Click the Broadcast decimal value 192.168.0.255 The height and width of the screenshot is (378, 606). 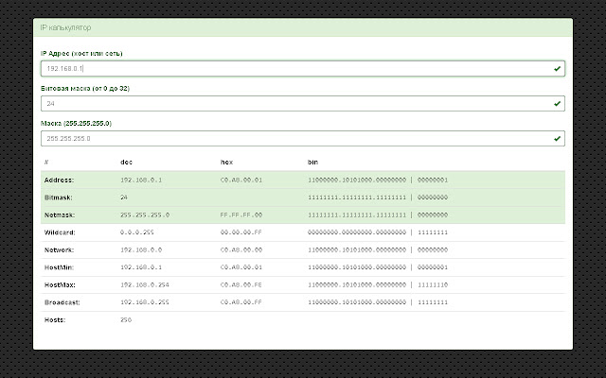click(145, 302)
